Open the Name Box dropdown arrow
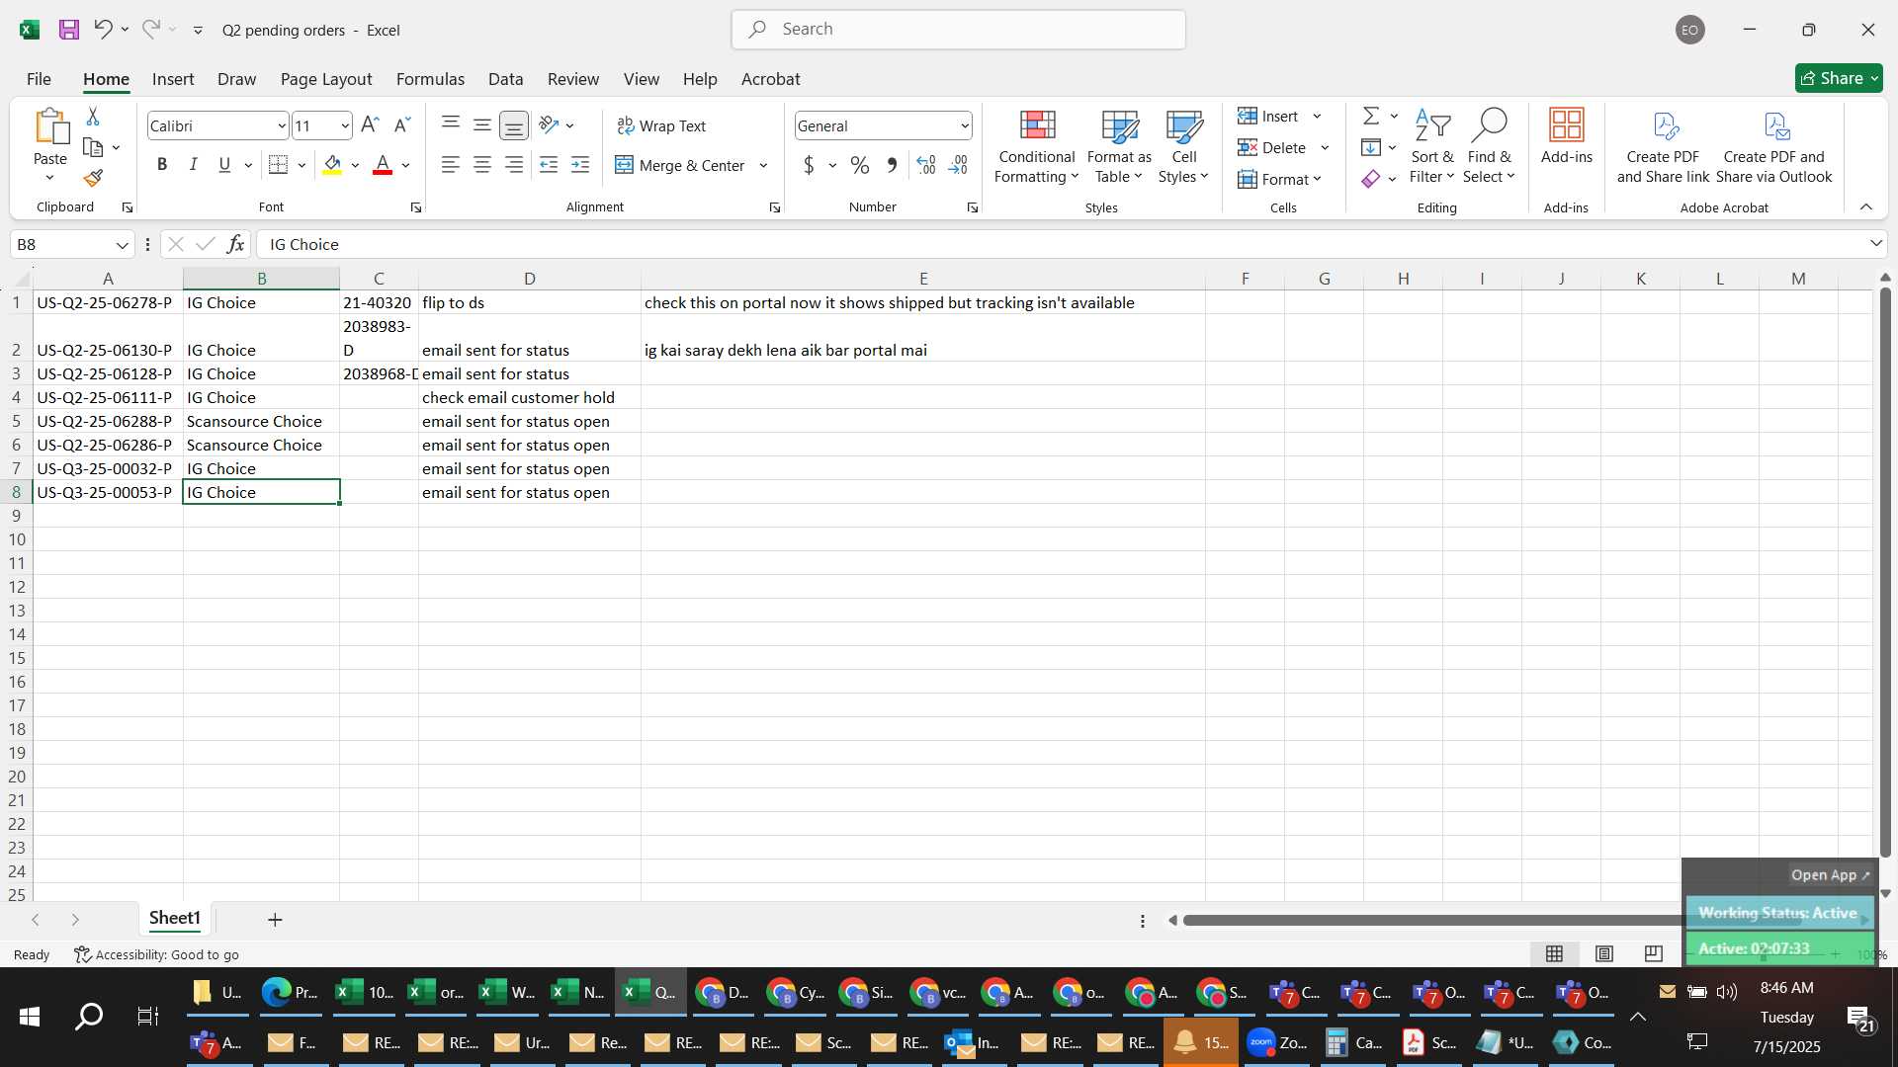Screen dimensions: 1898x1067 tap(122, 245)
